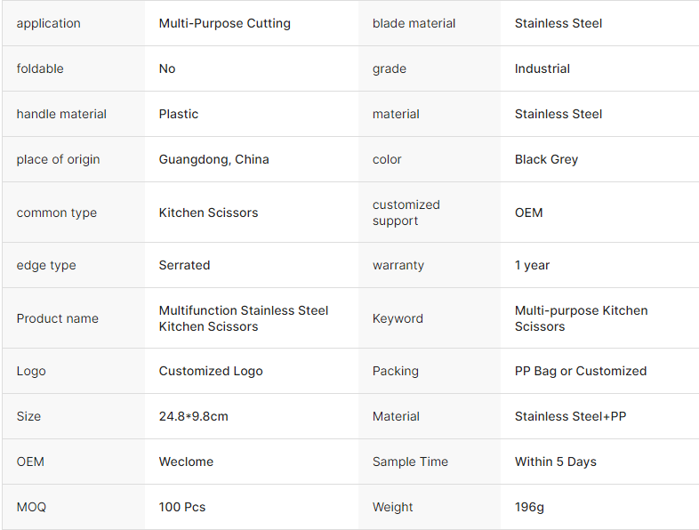Select the 'Multi-purpose Kitchen Scissors' keyword value
The height and width of the screenshot is (530, 699).
(x=581, y=318)
